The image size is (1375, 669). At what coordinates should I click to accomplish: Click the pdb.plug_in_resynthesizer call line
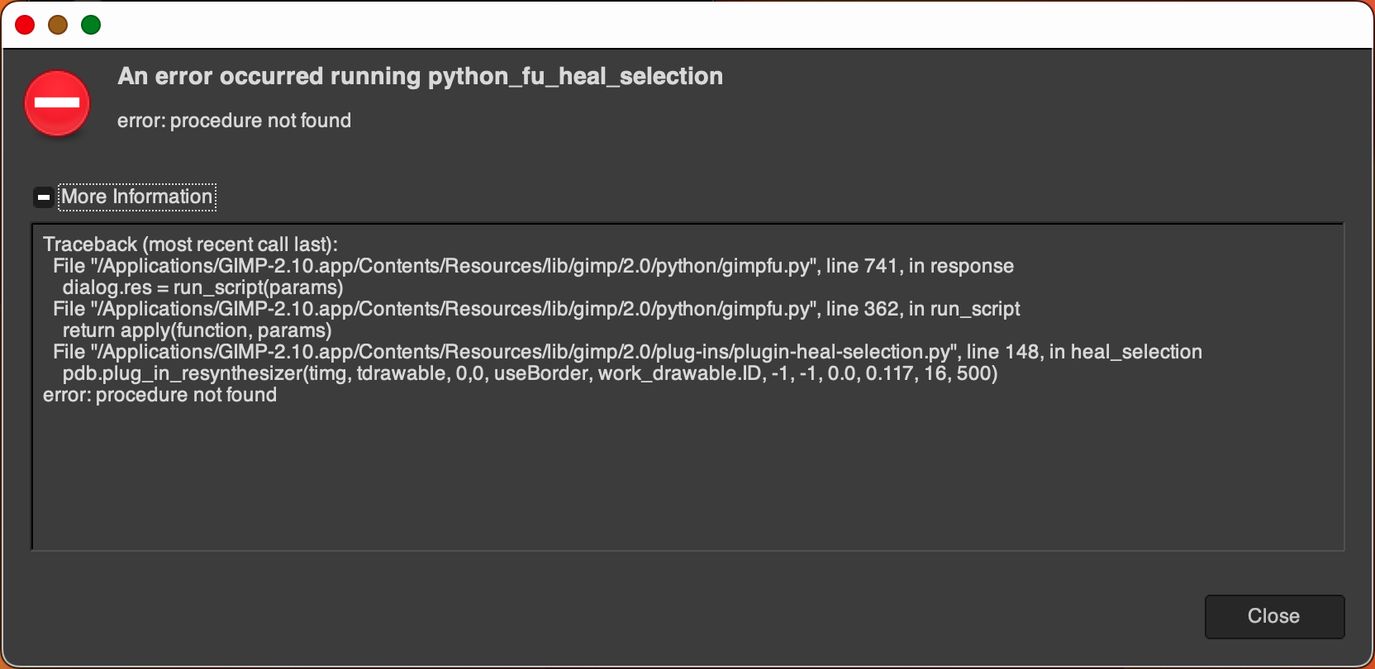tap(530, 373)
